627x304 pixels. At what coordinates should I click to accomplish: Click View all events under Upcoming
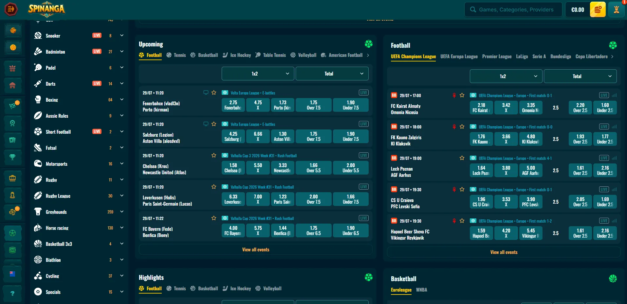tap(256, 249)
